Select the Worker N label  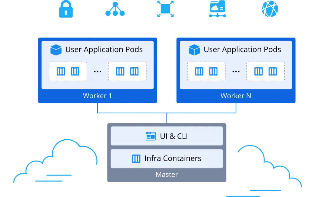click(x=236, y=96)
